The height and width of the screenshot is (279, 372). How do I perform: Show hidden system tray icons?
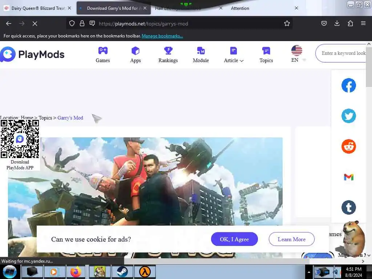pyautogui.click(x=309, y=272)
